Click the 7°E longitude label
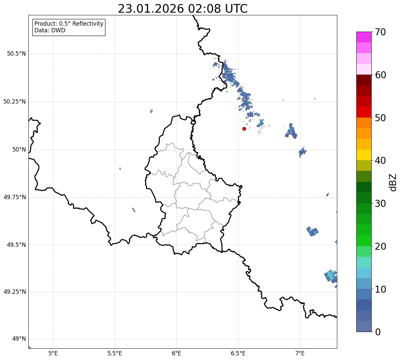Image resolution: width=401 pixels, height=360 pixels. (x=300, y=353)
